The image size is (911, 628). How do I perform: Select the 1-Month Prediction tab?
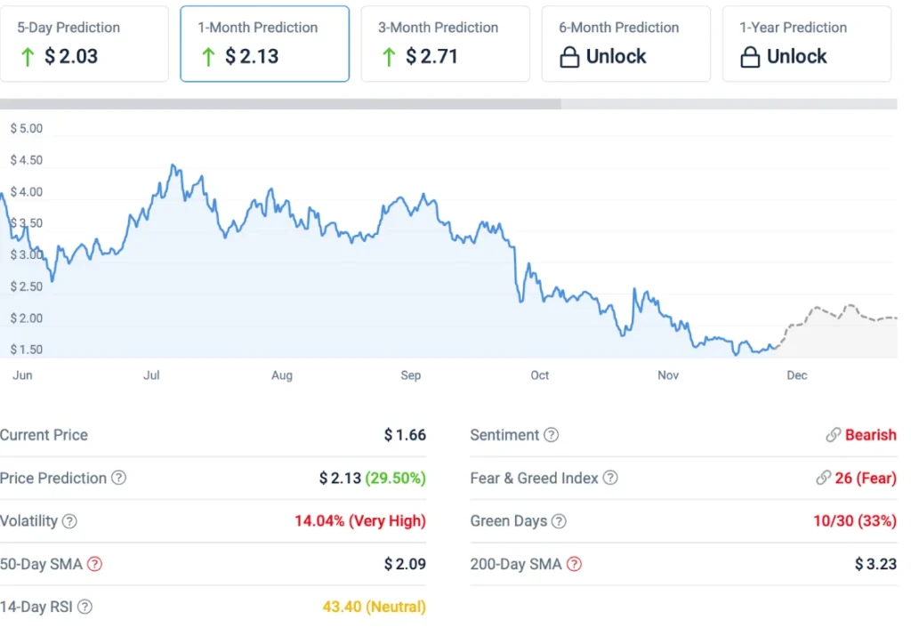(x=264, y=44)
